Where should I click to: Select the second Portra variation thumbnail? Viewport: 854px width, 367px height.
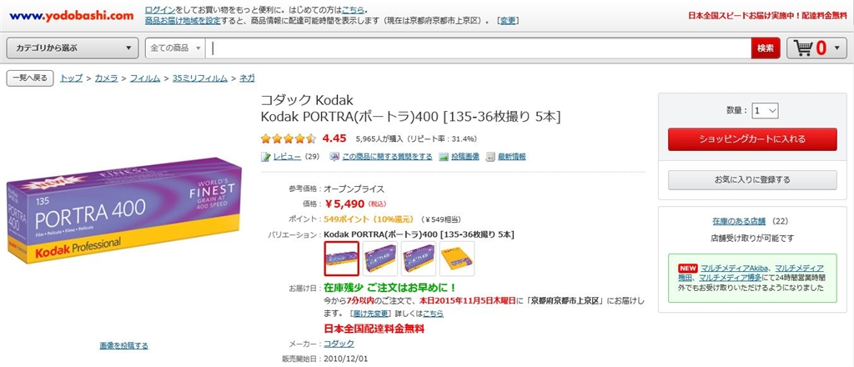[379, 259]
